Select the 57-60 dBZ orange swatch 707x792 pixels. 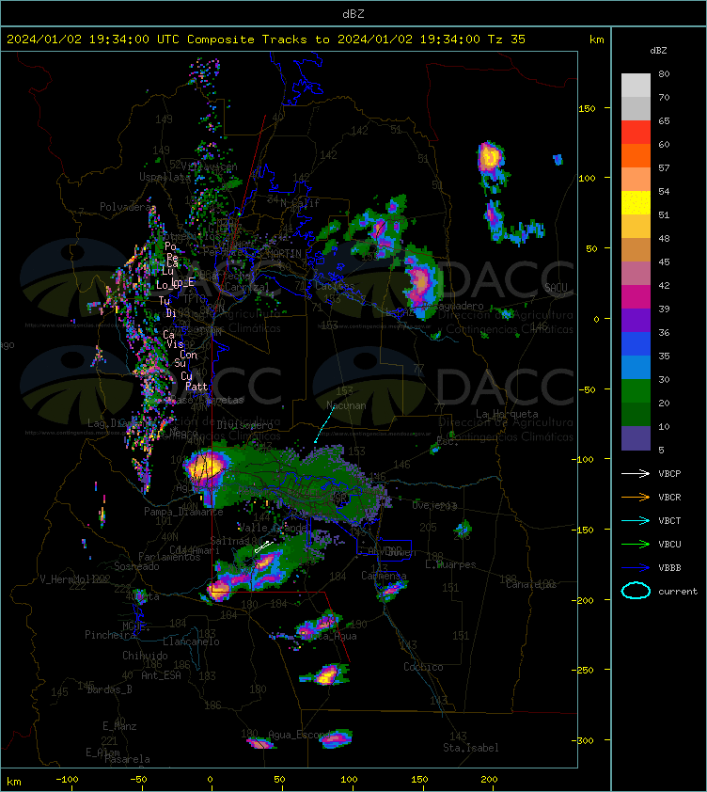[636, 155]
